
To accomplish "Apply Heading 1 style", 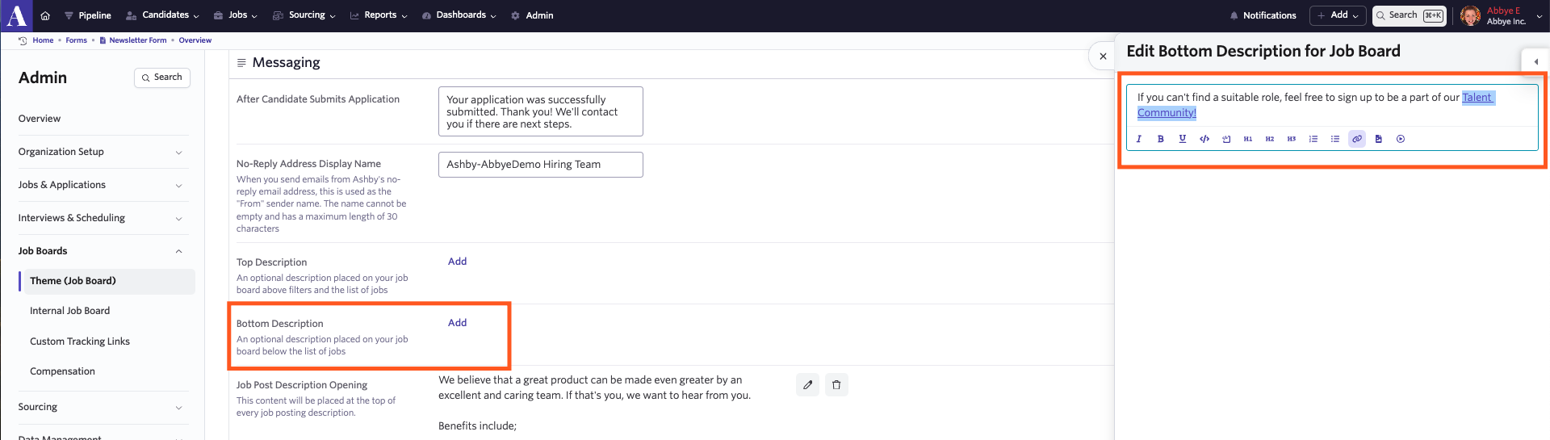I will pos(1248,139).
